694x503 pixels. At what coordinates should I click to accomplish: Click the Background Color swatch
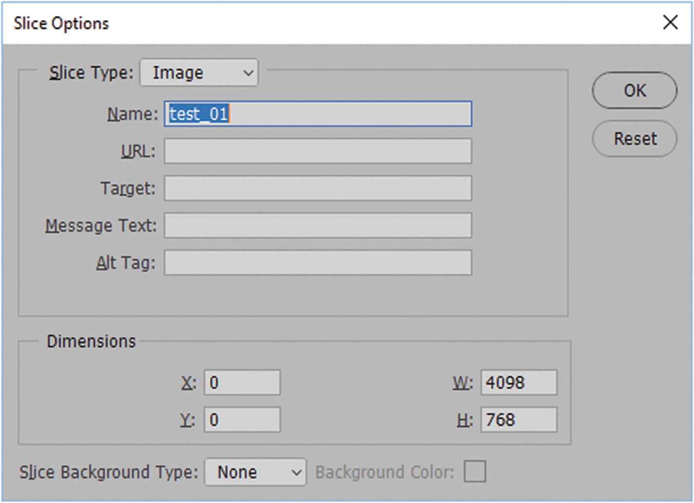point(474,472)
